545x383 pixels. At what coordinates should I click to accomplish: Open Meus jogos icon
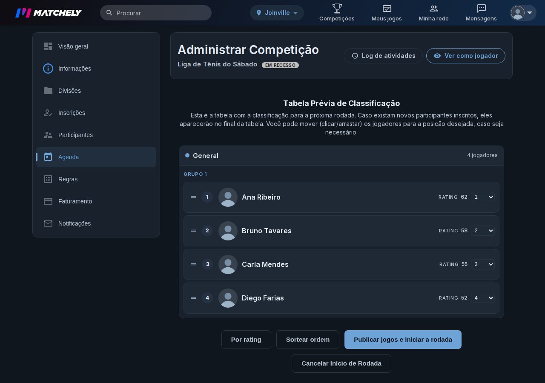(387, 8)
